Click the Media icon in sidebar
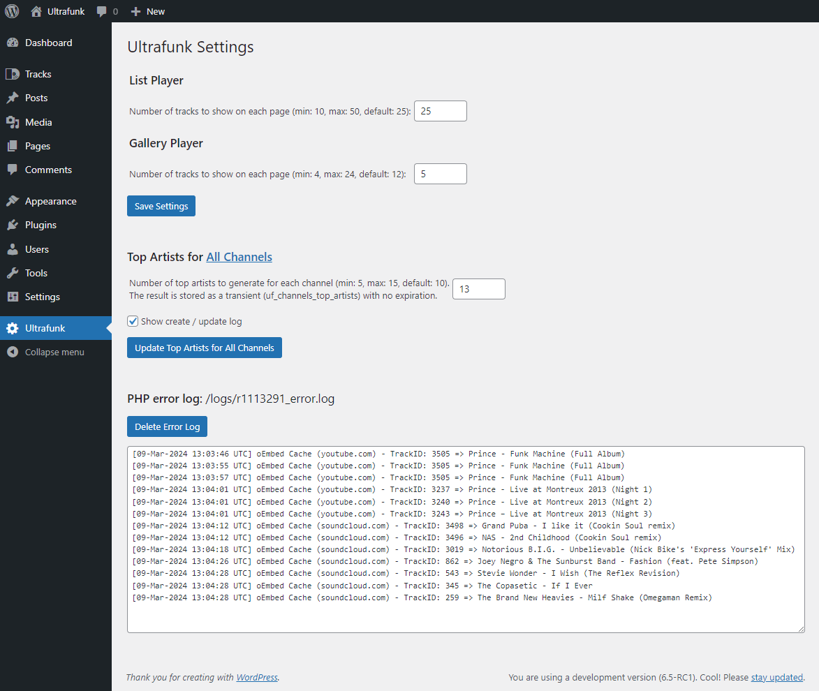Image resolution: width=819 pixels, height=691 pixels. click(13, 122)
